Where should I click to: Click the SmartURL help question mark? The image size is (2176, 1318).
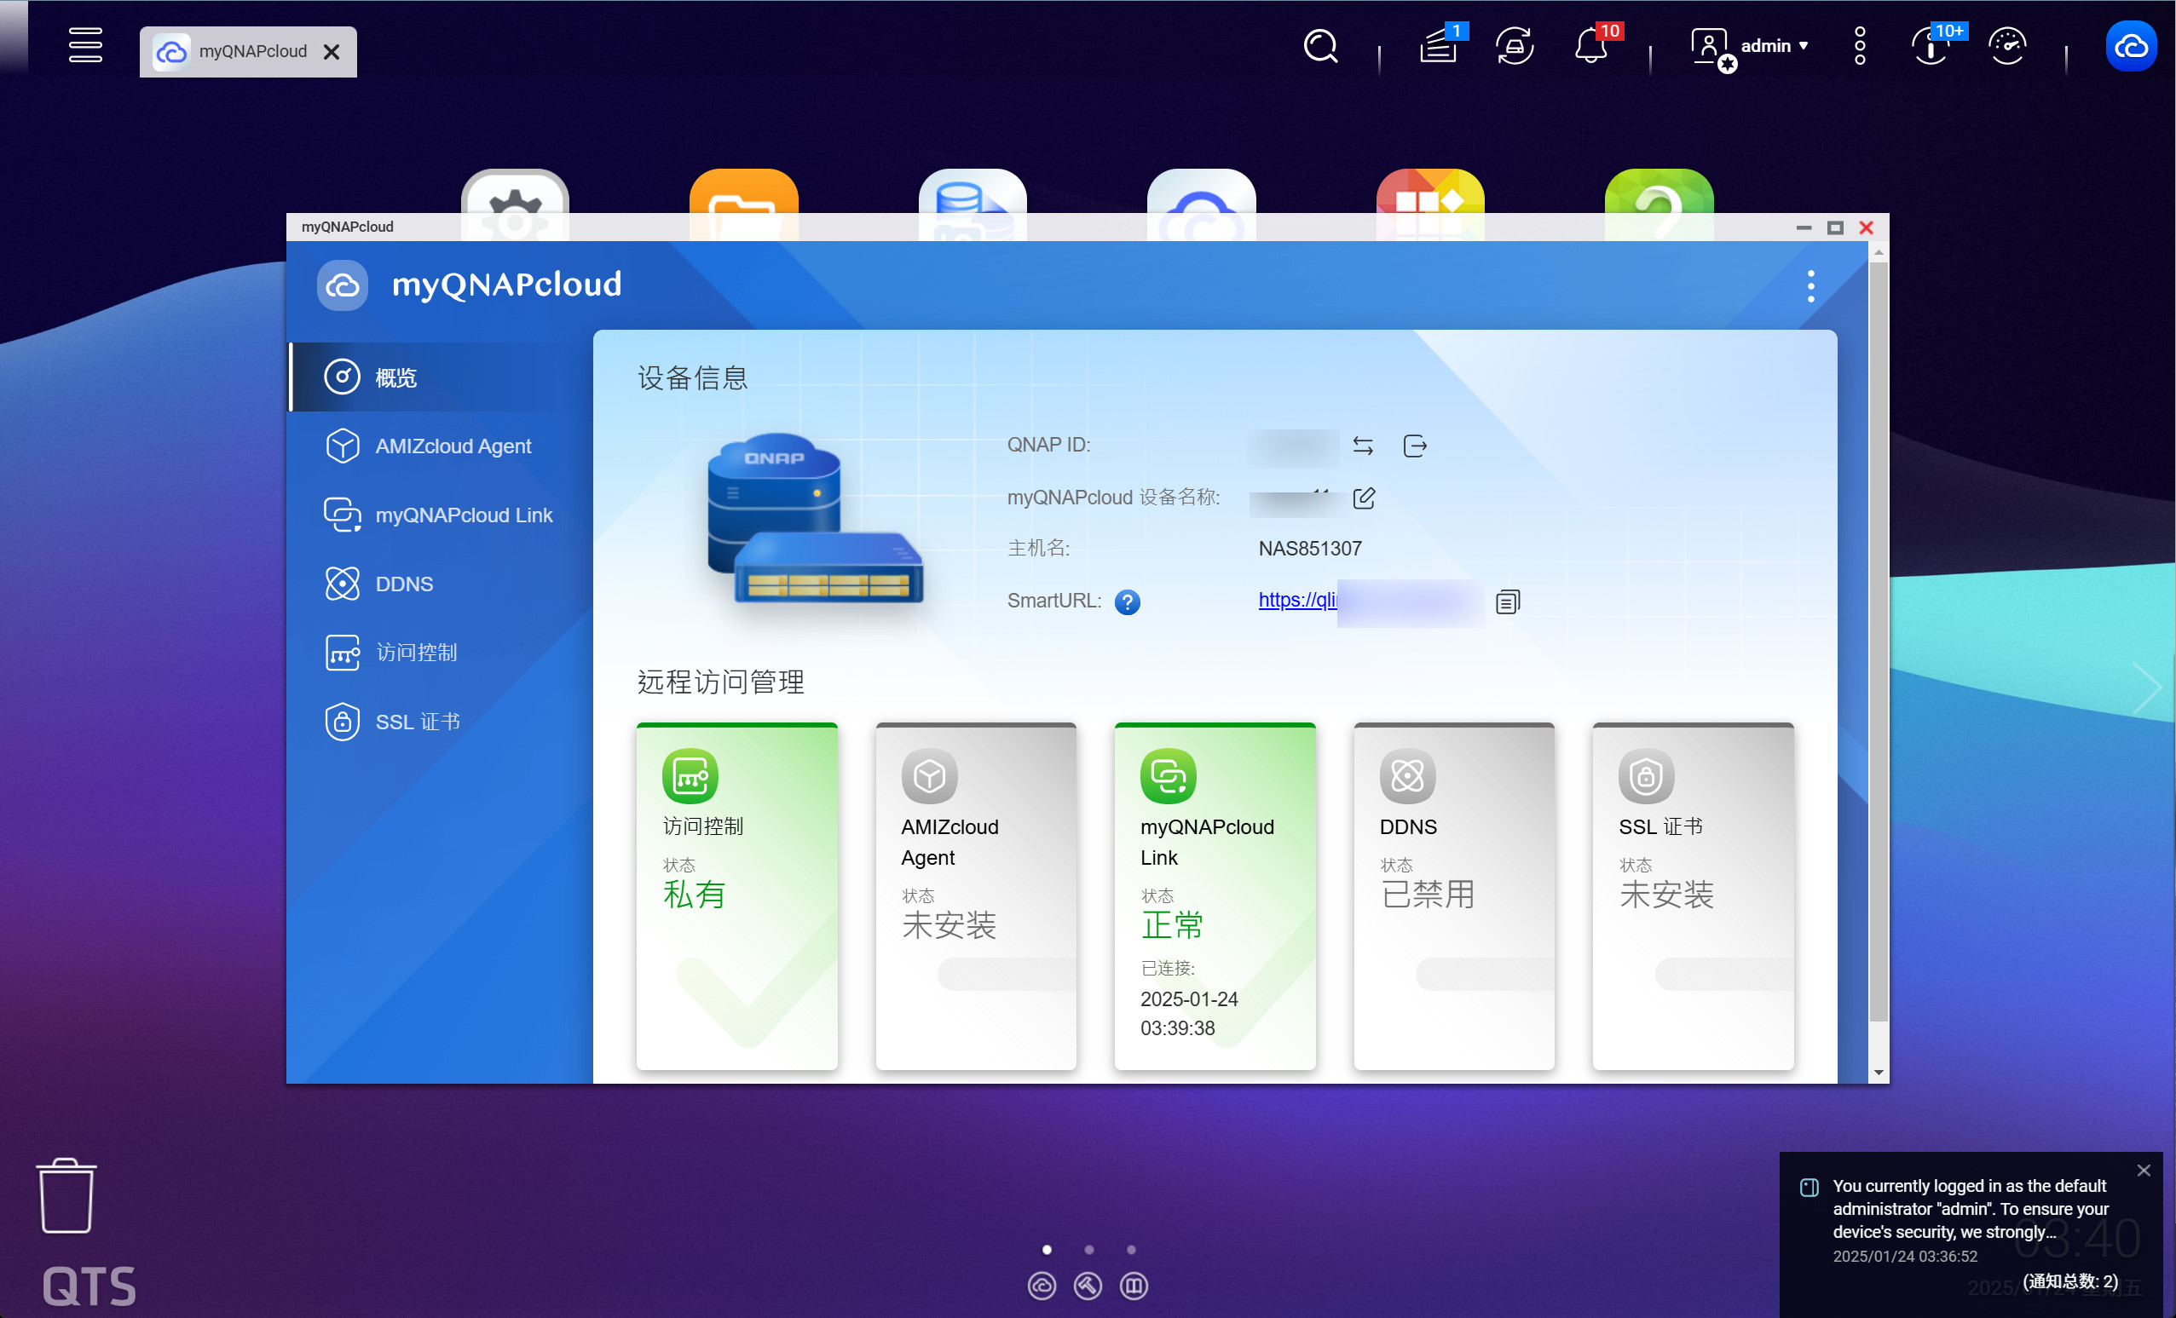click(x=1126, y=601)
